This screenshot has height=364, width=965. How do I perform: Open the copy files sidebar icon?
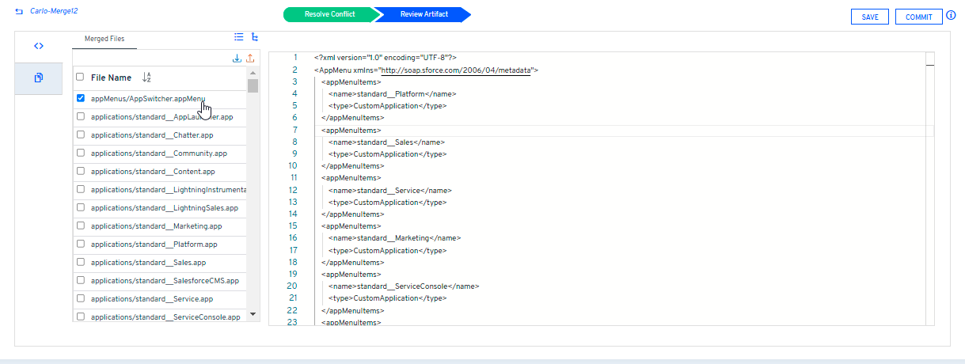pos(38,78)
